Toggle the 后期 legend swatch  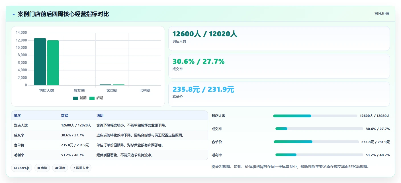point(92,98)
